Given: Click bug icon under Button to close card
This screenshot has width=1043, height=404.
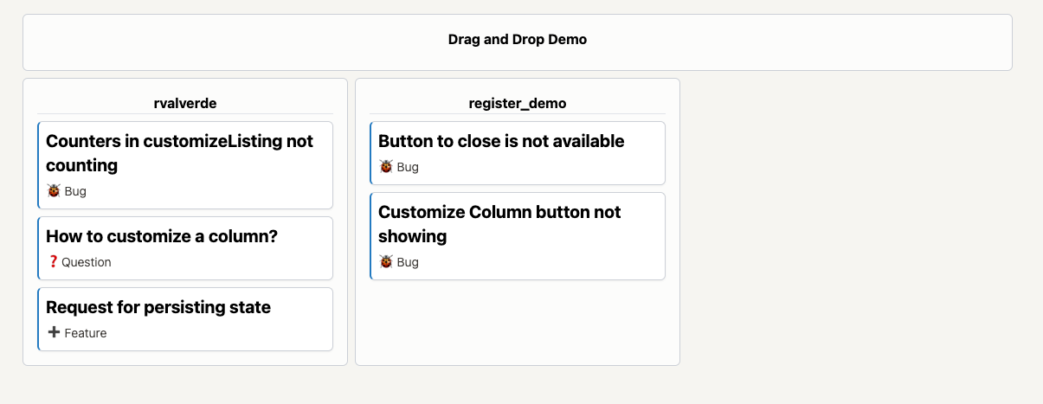Looking at the screenshot, I should [386, 167].
